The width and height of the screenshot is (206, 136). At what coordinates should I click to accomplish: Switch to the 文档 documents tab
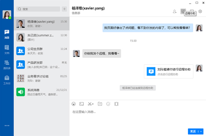point(7,49)
